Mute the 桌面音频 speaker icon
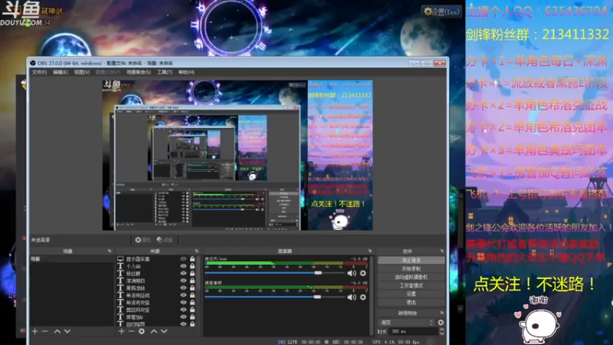Viewport: 613px width, 345px height. click(x=352, y=297)
